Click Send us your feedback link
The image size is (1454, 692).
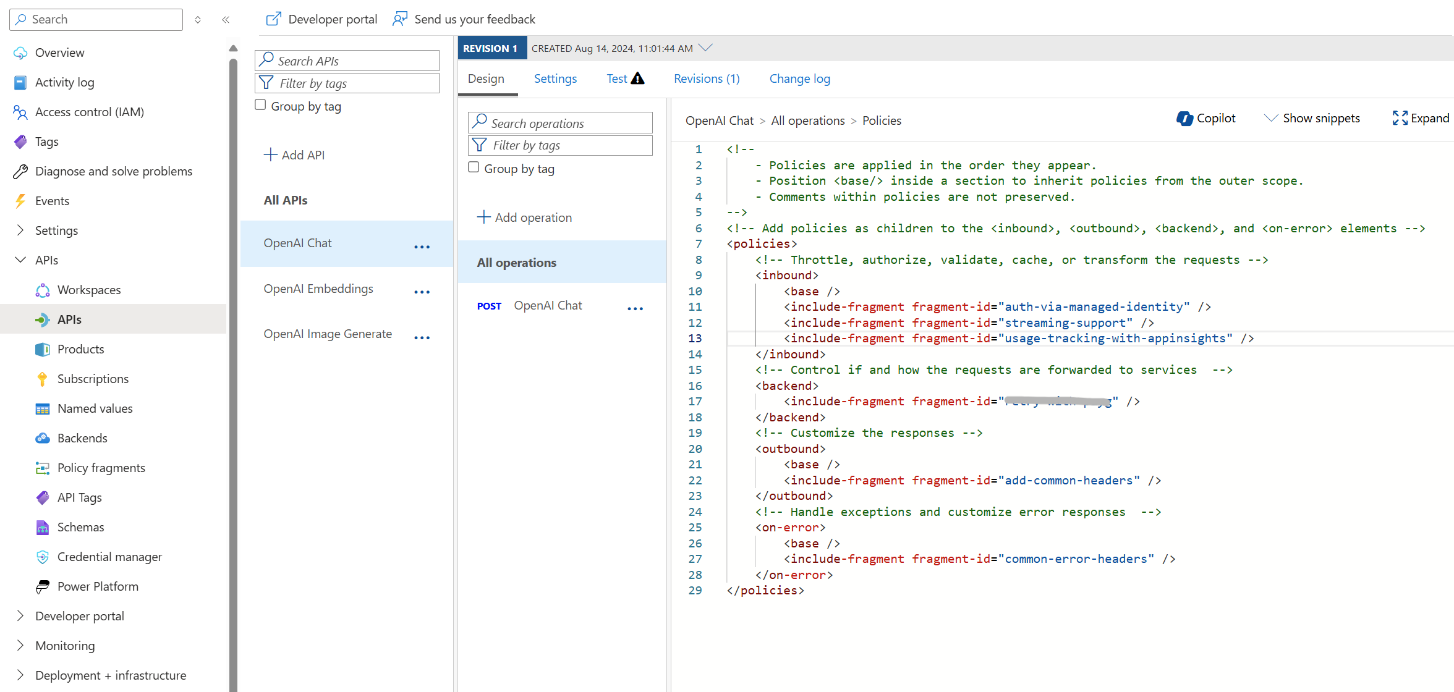(x=473, y=17)
